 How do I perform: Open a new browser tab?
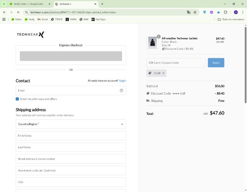click(x=102, y=4)
